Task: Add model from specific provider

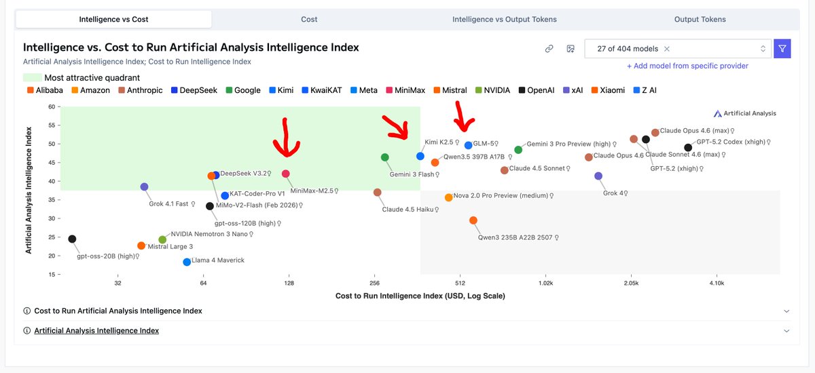Action: [x=687, y=66]
